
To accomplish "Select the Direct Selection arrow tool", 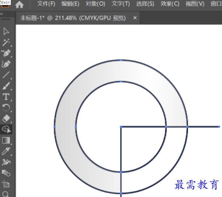I will click(x=6, y=32).
